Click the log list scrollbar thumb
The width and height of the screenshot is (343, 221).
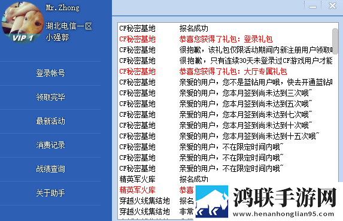tap(335, 41)
